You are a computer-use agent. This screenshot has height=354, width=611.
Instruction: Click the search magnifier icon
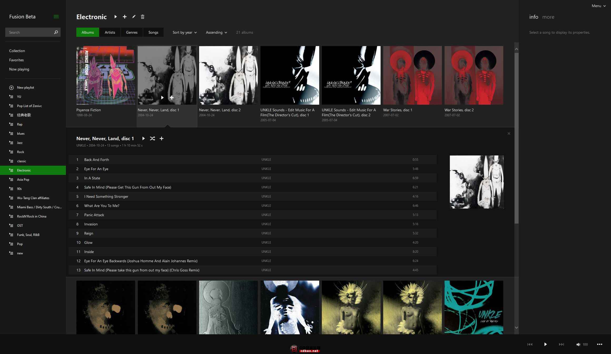(x=56, y=32)
